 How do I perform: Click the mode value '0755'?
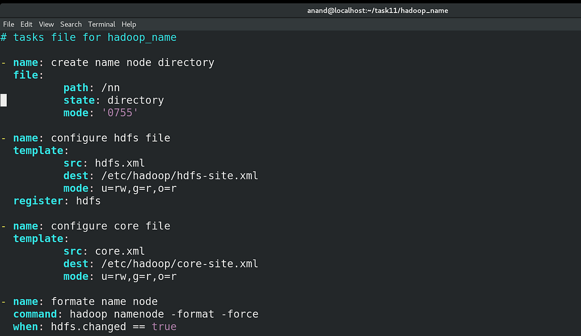(120, 113)
